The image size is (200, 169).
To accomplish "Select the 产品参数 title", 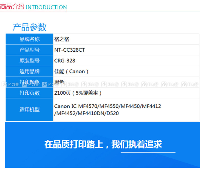I will [30, 27].
